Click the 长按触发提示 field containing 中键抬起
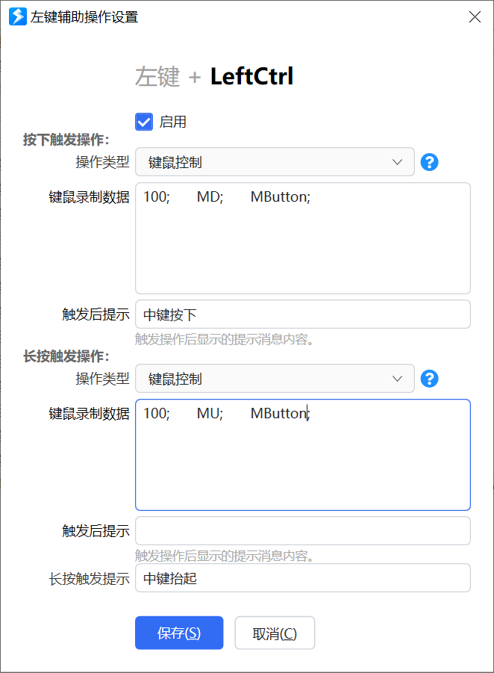This screenshot has width=494, height=673. coord(302,577)
